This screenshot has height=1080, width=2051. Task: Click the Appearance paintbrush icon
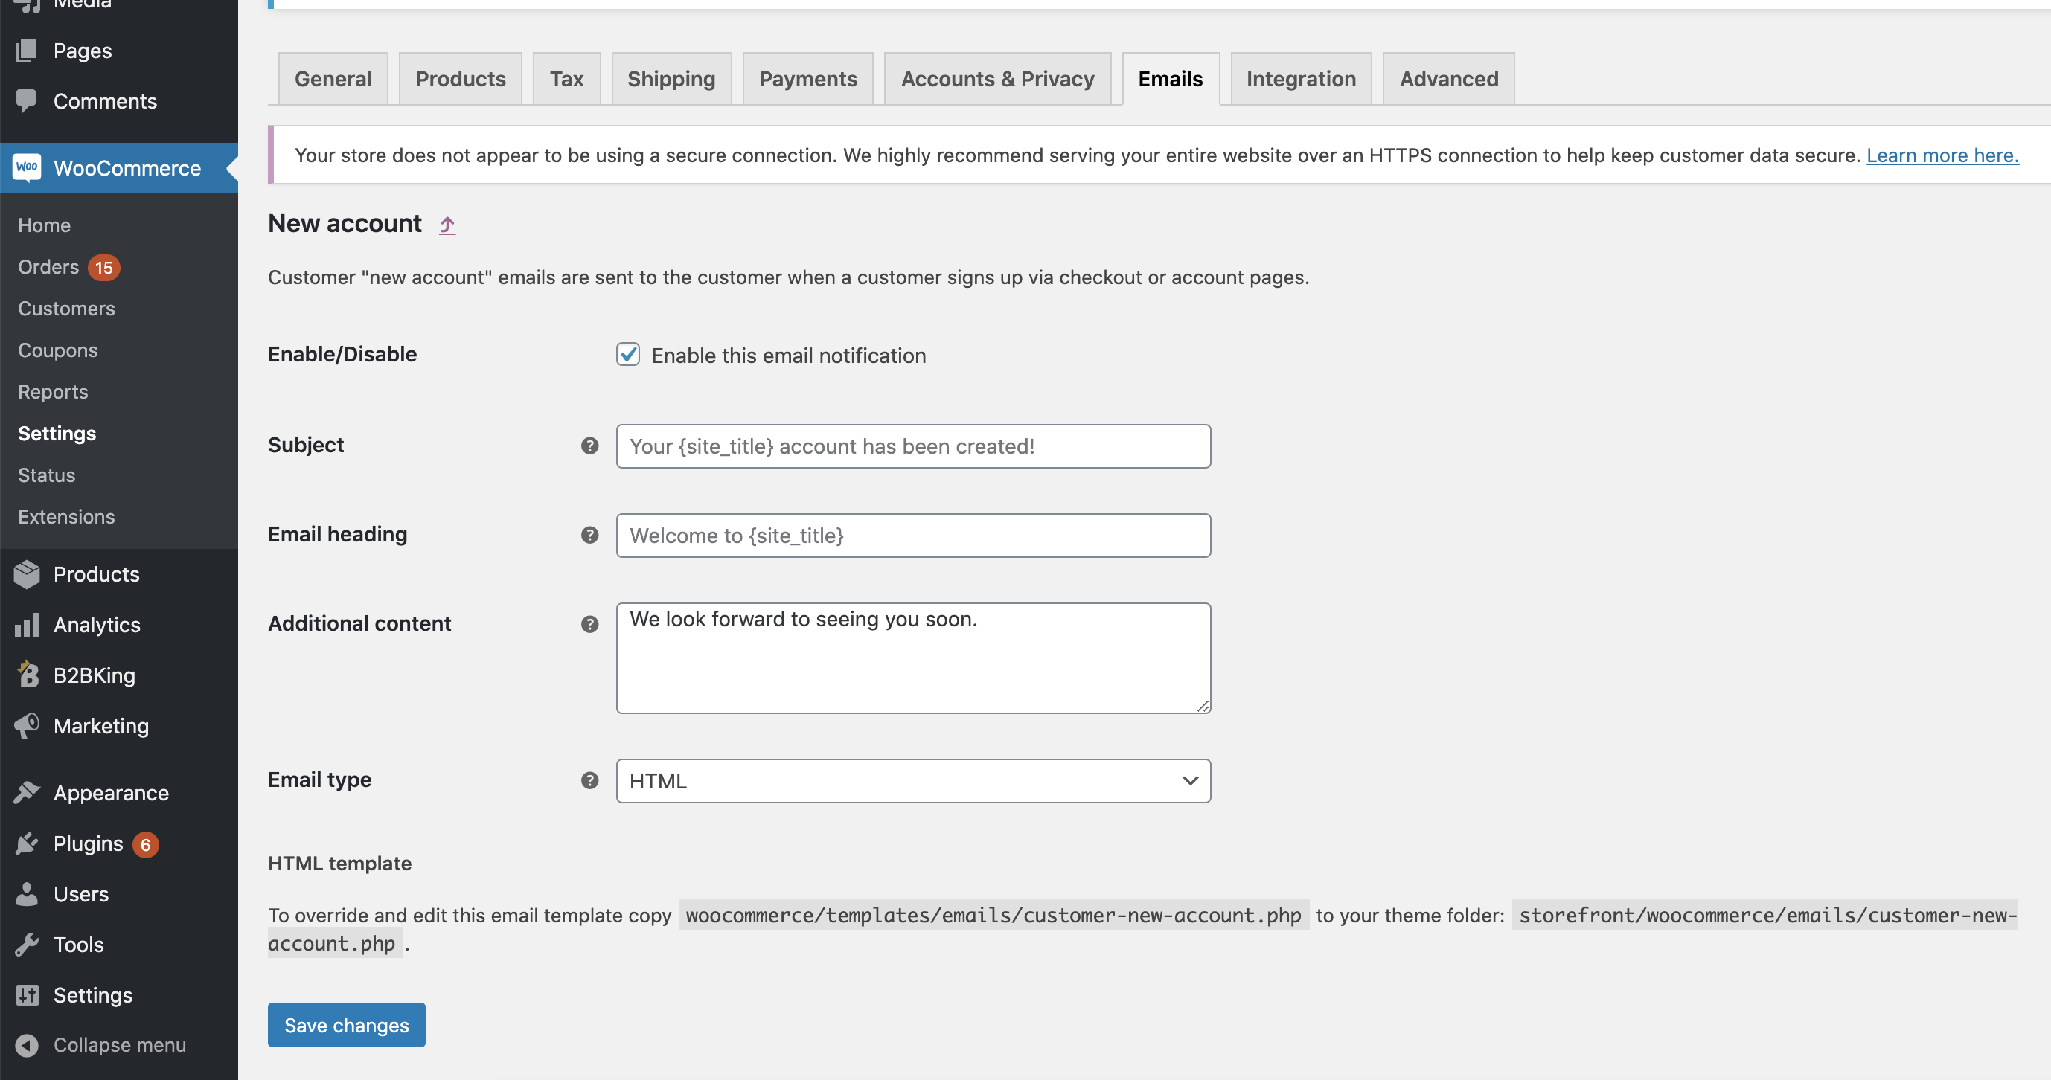(x=27, y=793)
